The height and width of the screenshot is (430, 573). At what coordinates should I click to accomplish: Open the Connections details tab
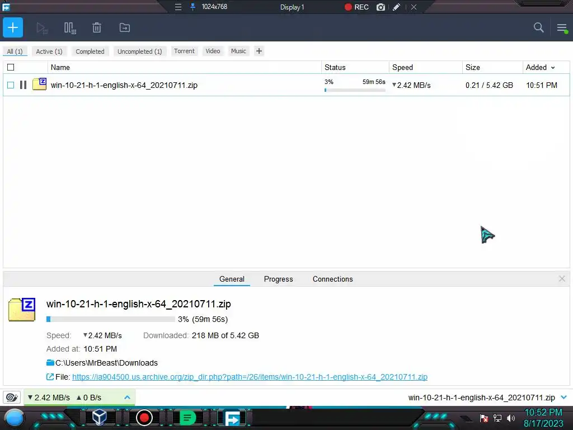tap(332, 279)
